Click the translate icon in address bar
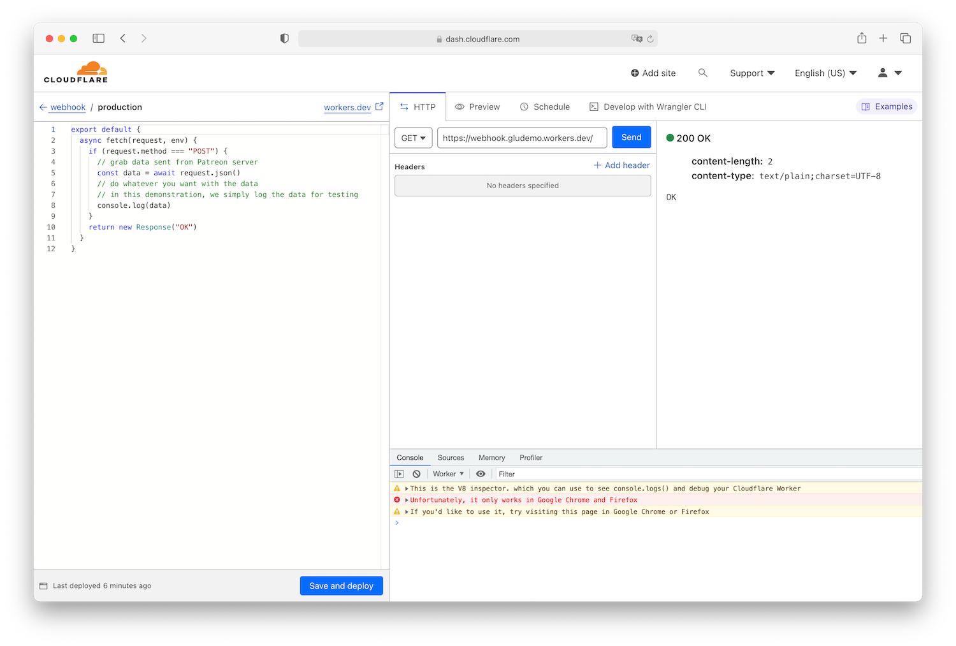The width and height of the screenshot is (956, 646). 637,38
